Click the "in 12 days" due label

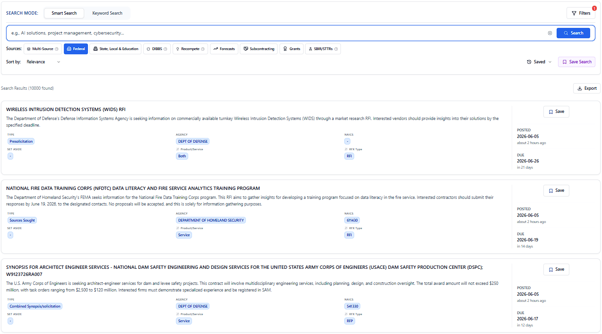(525, 325)
